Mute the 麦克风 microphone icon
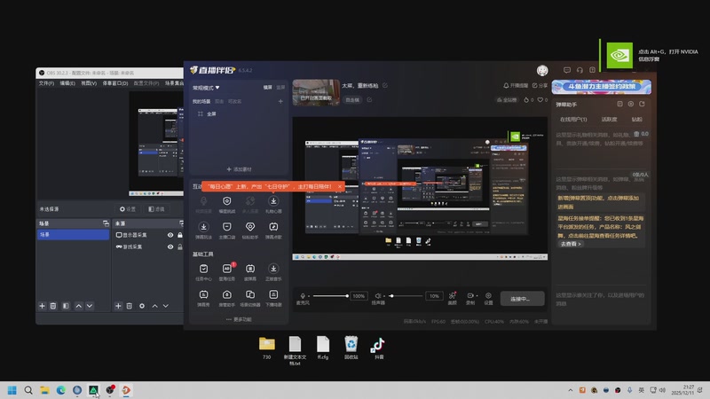This screenshot has height=399, width=710. [x=303, y=296]
